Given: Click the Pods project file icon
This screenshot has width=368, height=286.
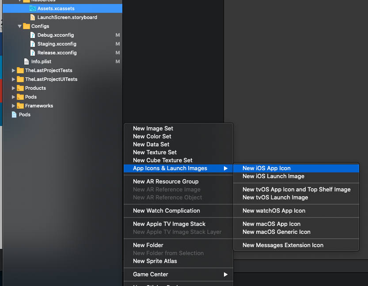Looking at the screenshot, I should coord(14,114).
